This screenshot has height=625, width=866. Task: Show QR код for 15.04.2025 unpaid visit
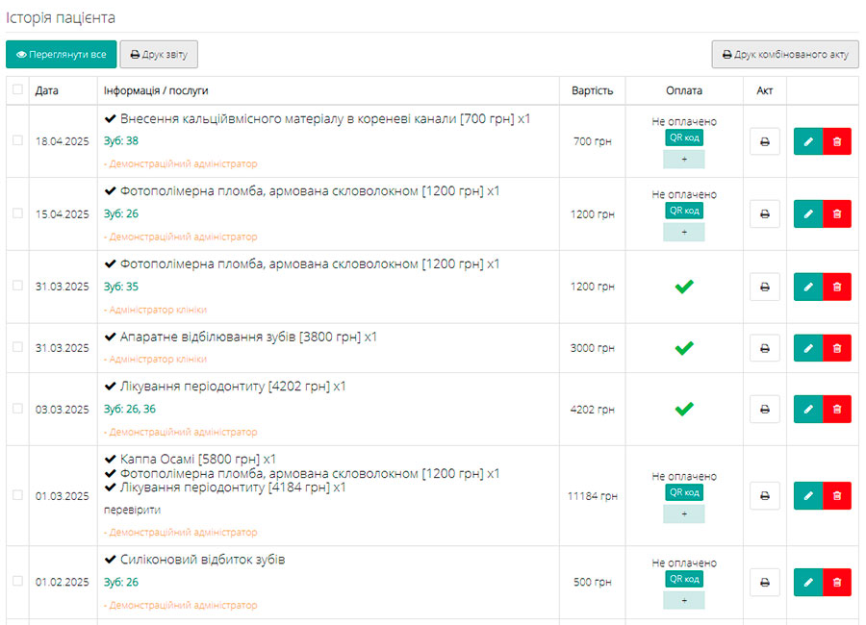pos(684,211)
